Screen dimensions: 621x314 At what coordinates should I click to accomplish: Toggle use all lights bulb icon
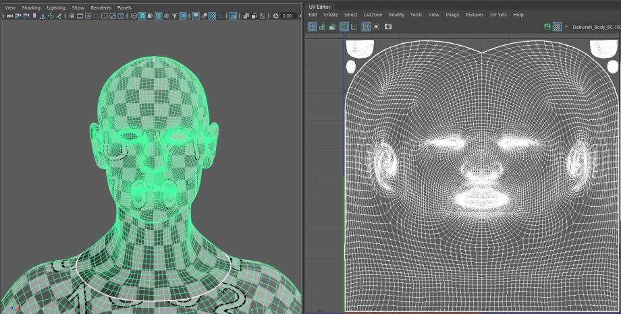click(x=174, y=15)
